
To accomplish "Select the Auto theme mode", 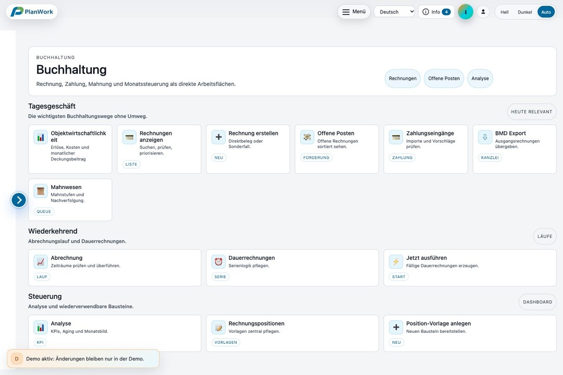I will coord(546,12).
